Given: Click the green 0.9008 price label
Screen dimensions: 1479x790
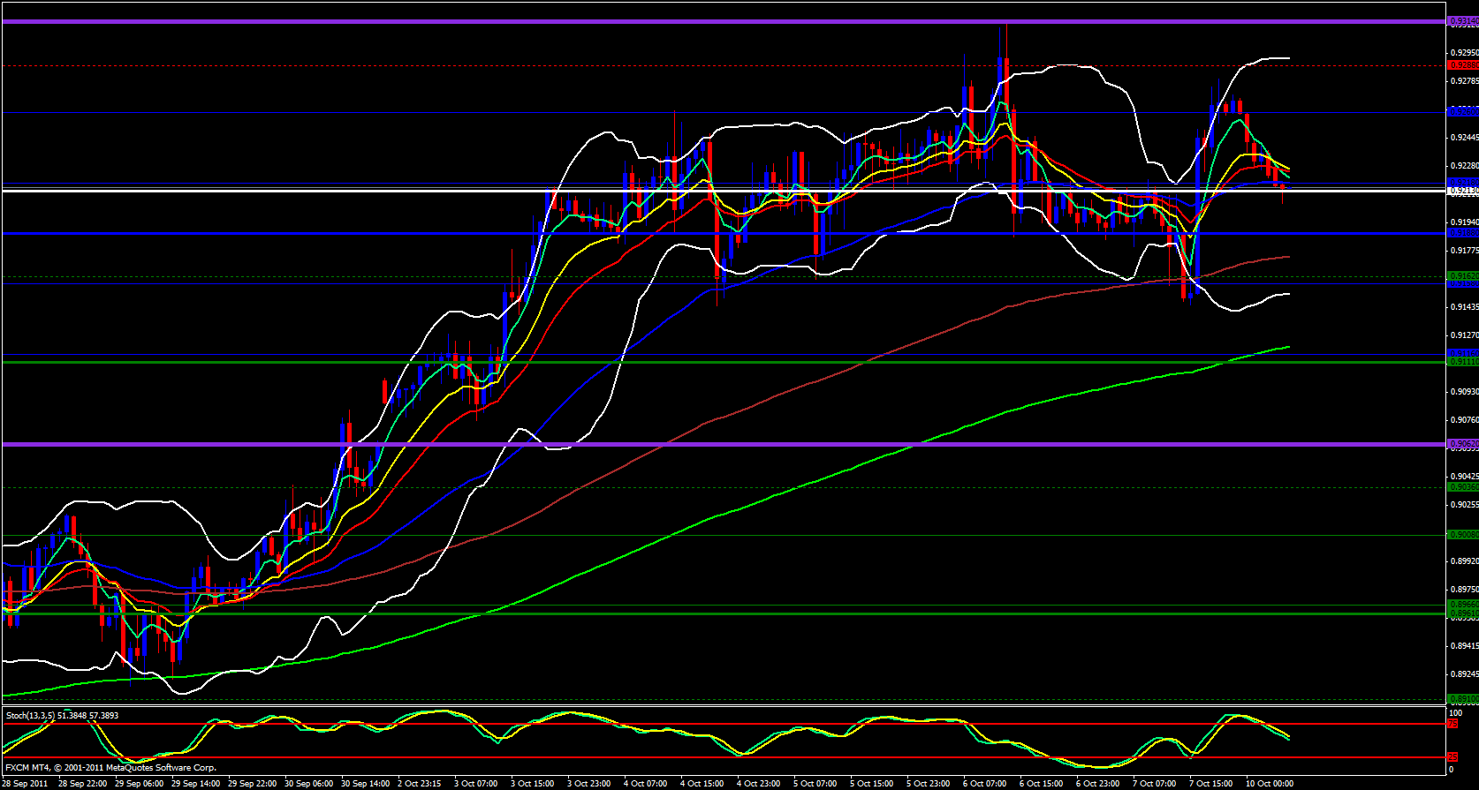Looking at the screenshot, I should (x=1462, y=535).
